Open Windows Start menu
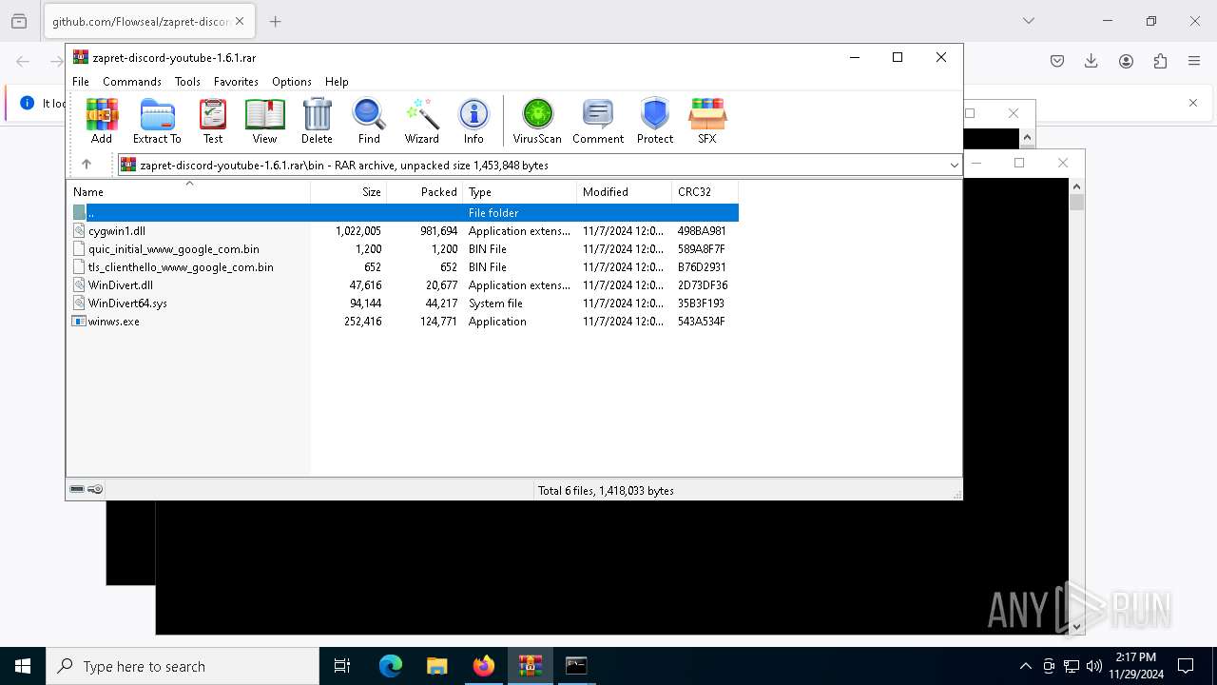Image resolution: width=1217 pixels, height=685 pixels. pyautogui.click(x=23, y=666)
